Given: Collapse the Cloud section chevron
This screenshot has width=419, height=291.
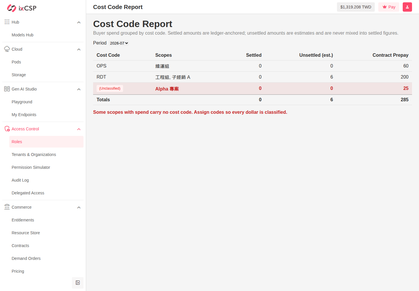Looking at the screenshot, I should tap(79, 49).
